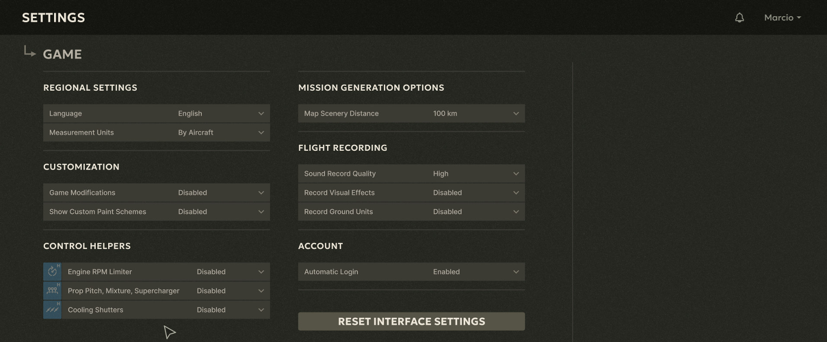Click the GAME section heading
Image resolution: width=827 pixels, height=342 pixels.
pos(62,54)
